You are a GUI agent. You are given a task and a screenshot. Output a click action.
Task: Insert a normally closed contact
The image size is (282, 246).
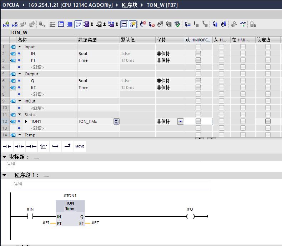pyautogui.click(x=19, y=146)
